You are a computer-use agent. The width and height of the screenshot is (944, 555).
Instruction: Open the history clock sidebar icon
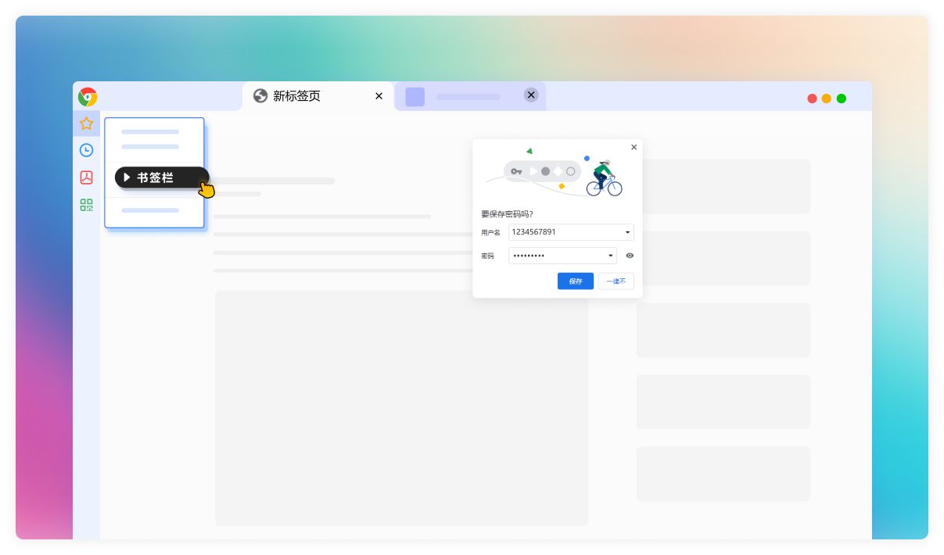pos(86,150)
